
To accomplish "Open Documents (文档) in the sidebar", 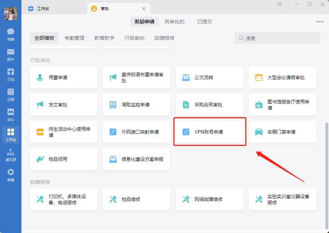I will pyautogui.click(x=11, y=75).
